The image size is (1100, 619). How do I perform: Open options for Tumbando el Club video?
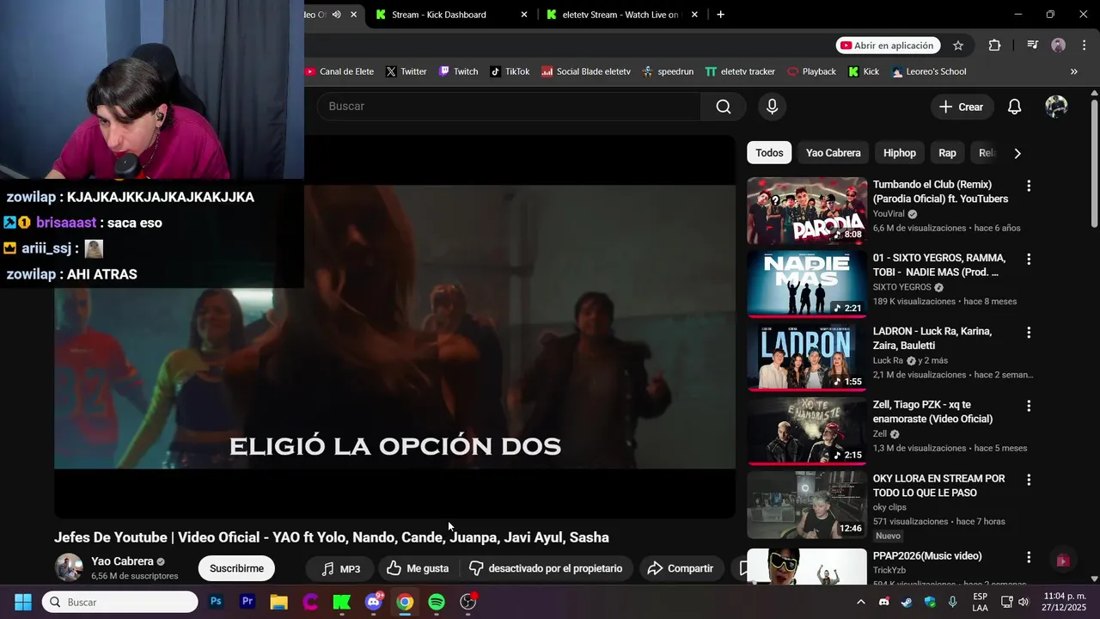pos(1028,186)
